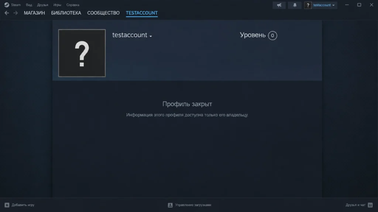Switch to the МАГАЗИН tab
Viewport: 378px width, 212px height.
click(x=34, y=13)
